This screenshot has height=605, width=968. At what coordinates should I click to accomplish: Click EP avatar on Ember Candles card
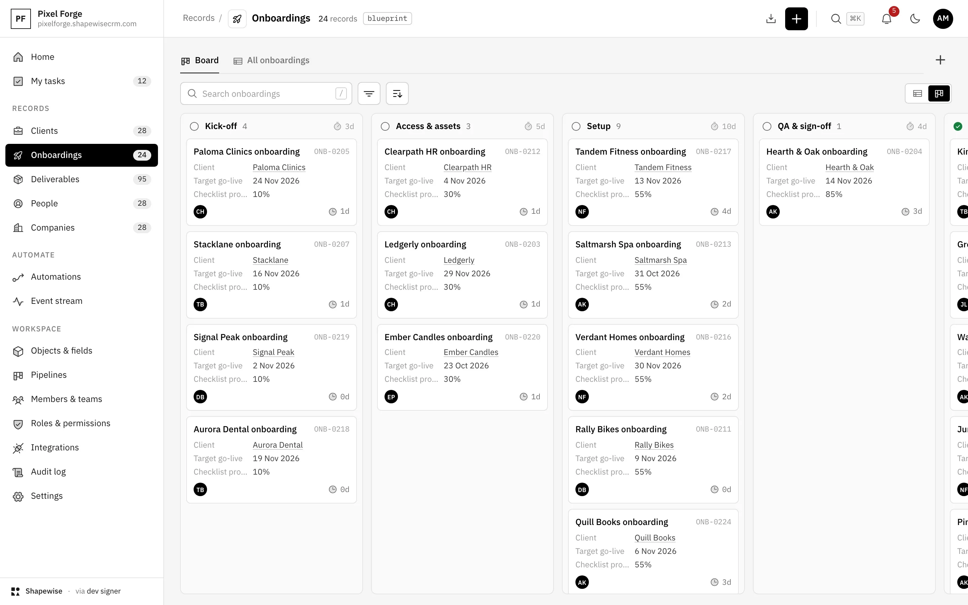[x=391, y=397]
